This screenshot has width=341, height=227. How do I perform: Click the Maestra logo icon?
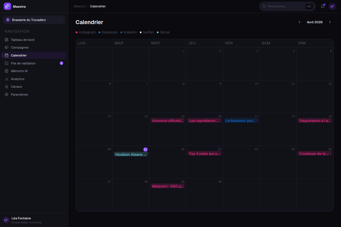7,6
